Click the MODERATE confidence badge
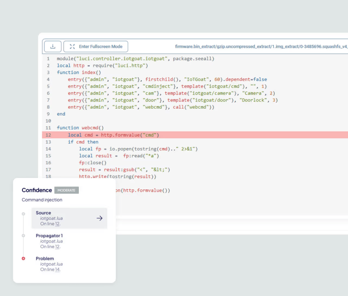This screenshot has height=296, width=348. coord(66,190)
